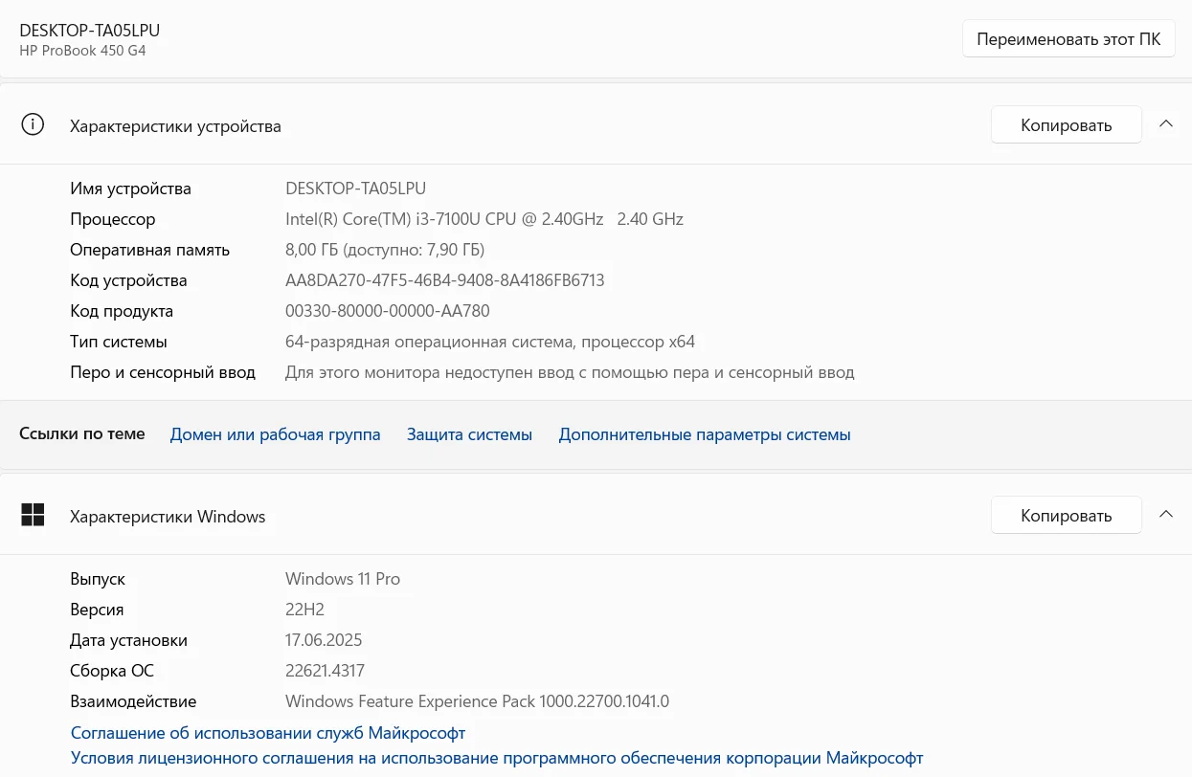Click 64-разрядная операционная система value
Image resolution: width=1192 pixels, height=777 pixels.
490,342
